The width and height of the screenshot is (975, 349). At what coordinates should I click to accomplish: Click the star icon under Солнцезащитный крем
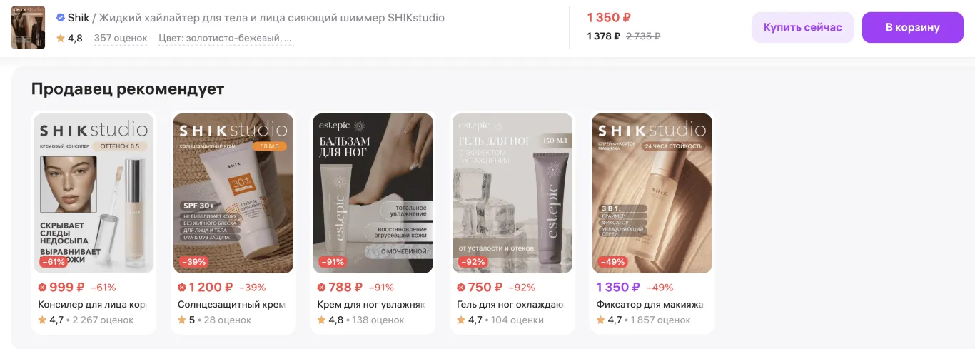click(182, 320)
